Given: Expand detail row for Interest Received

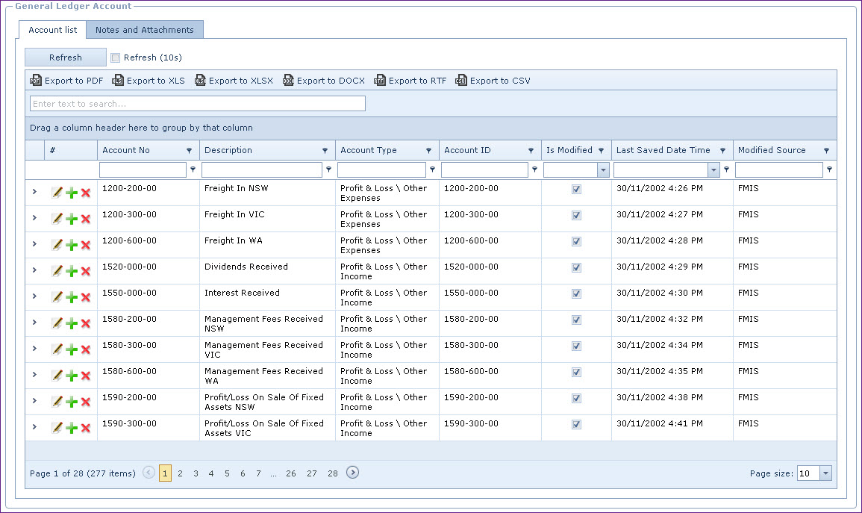Looking at the screenshot, I should click(34, 296).
